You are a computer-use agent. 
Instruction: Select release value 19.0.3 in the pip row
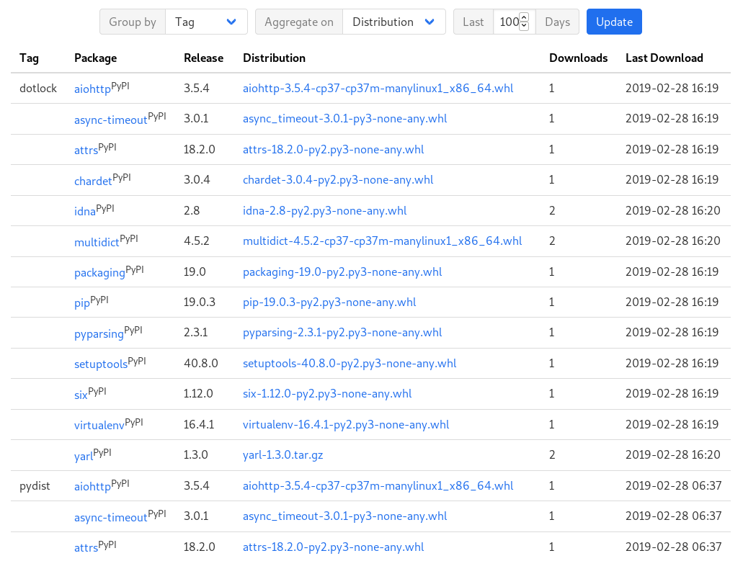point(200,302)
